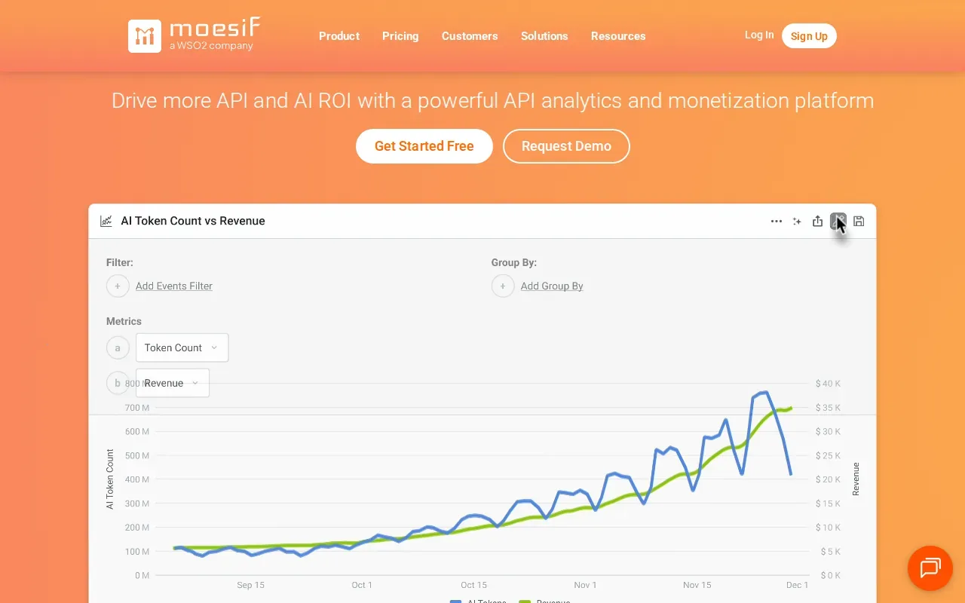The height and width of the screenshot is (603, 965).
Task: Click the plus circle beside Add Group By
Action: tap(503, 286)
